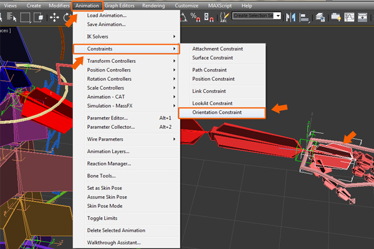Choose Save Animation... from the menu

[127, 24]
